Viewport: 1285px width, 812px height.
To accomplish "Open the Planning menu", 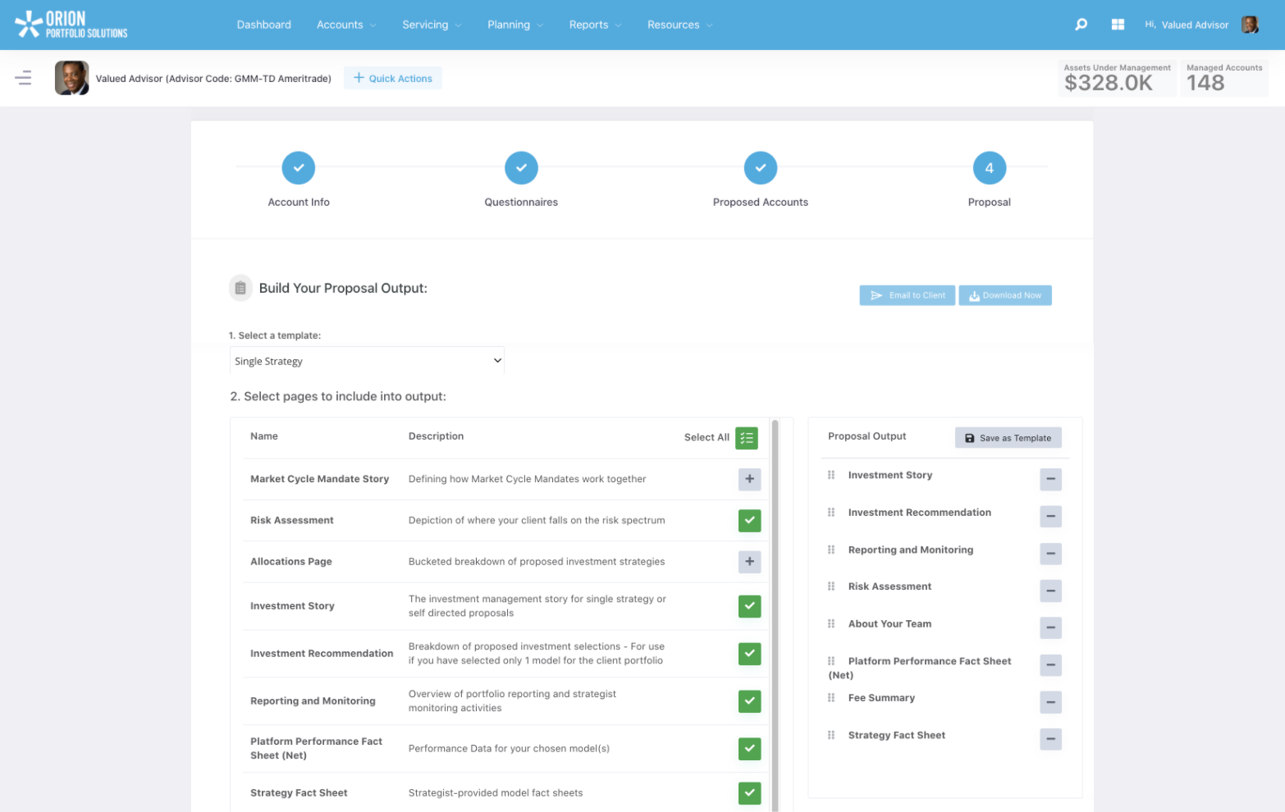I will [x=514, y=25].
